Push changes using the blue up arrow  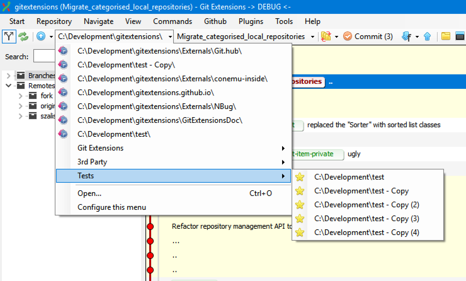coord(428,36)
